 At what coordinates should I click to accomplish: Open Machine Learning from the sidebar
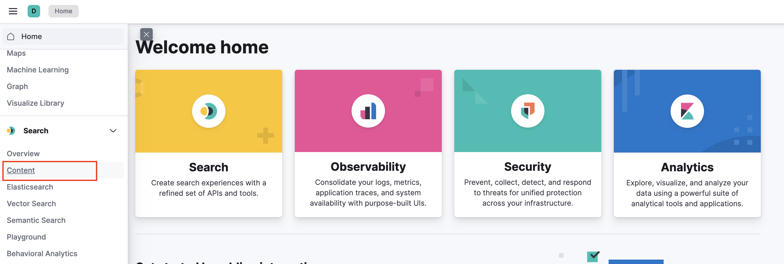point(38,69)
